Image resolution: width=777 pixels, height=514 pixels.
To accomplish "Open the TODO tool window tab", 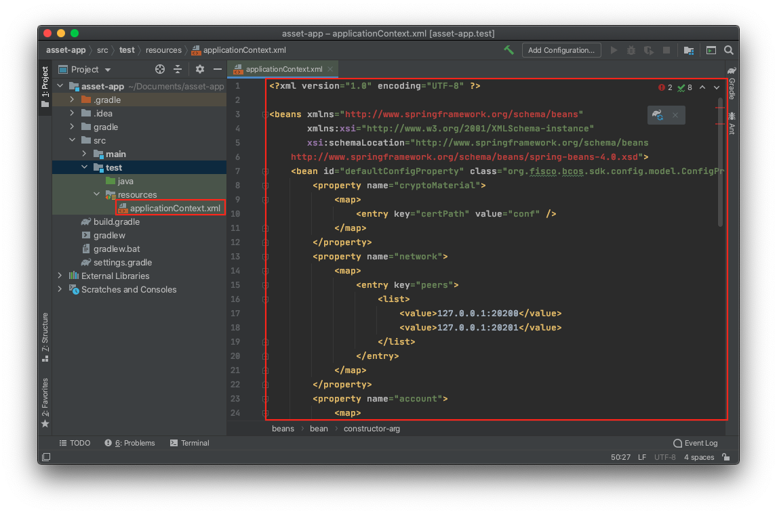I will click(x=75, y=443).
